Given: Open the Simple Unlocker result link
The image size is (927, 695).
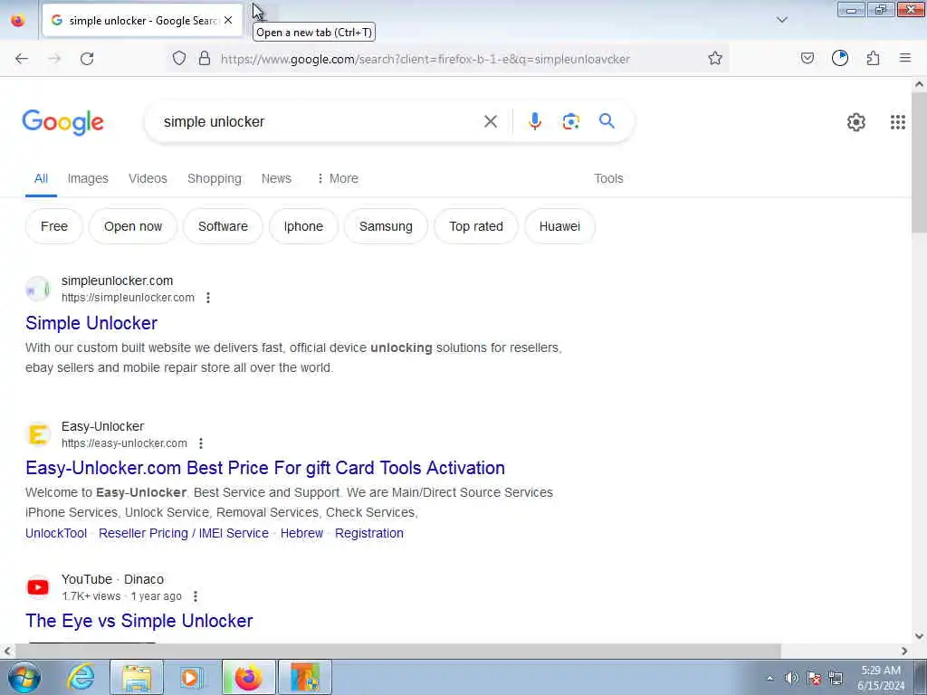Looking at the screenshot, I should (x=91, y=323).
